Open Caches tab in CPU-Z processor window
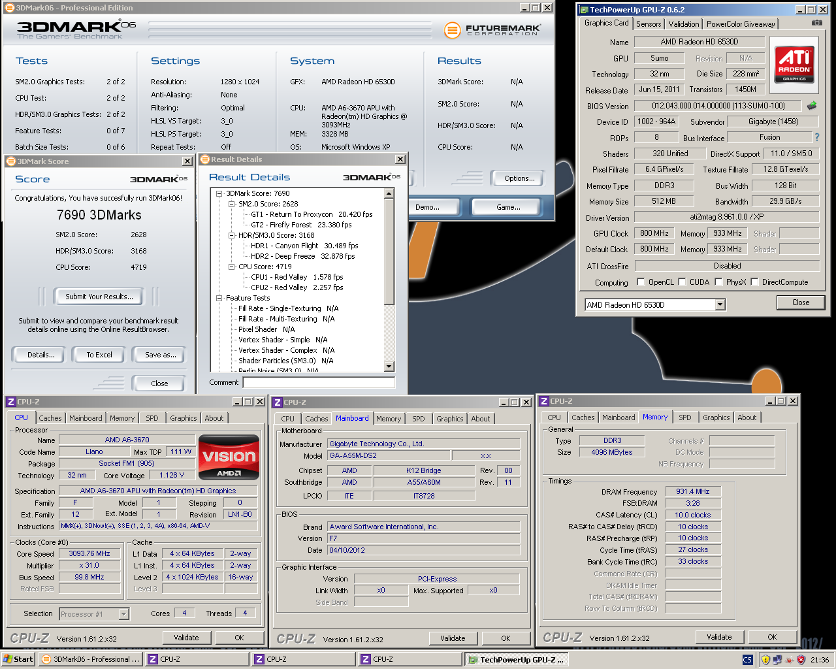 tap(50, 418)
